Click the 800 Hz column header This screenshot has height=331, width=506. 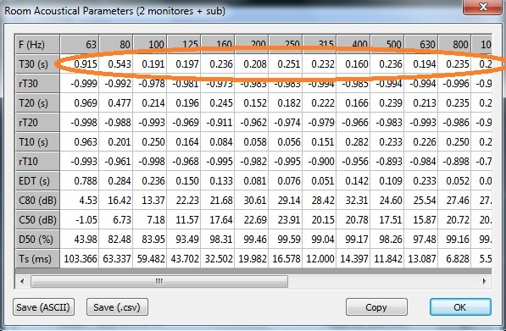pyautogui.click(x=455, y=45)
